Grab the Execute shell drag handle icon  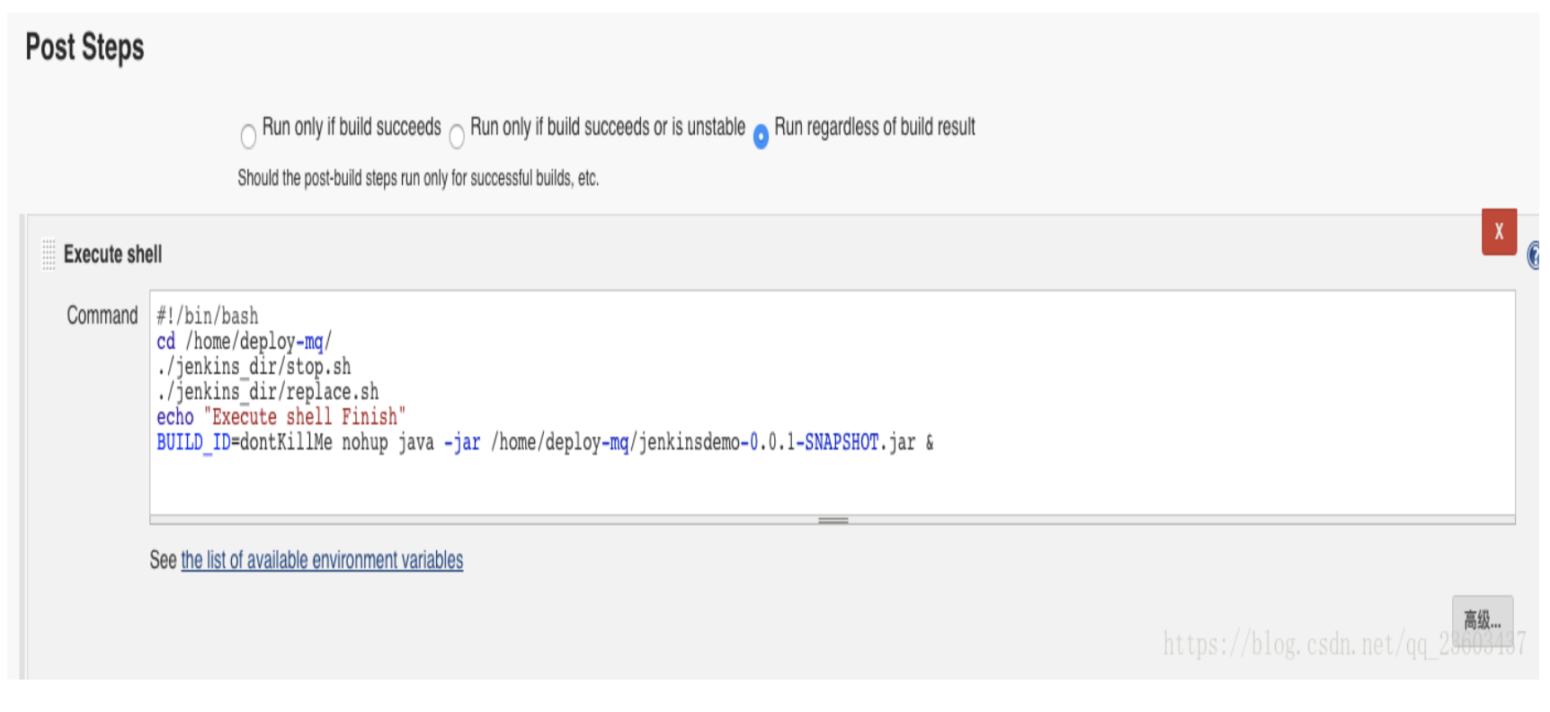(49, 254)
